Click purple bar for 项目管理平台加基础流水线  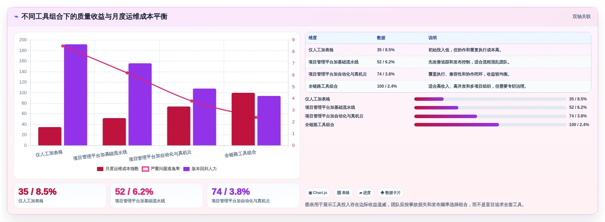(x=140, y=105)
